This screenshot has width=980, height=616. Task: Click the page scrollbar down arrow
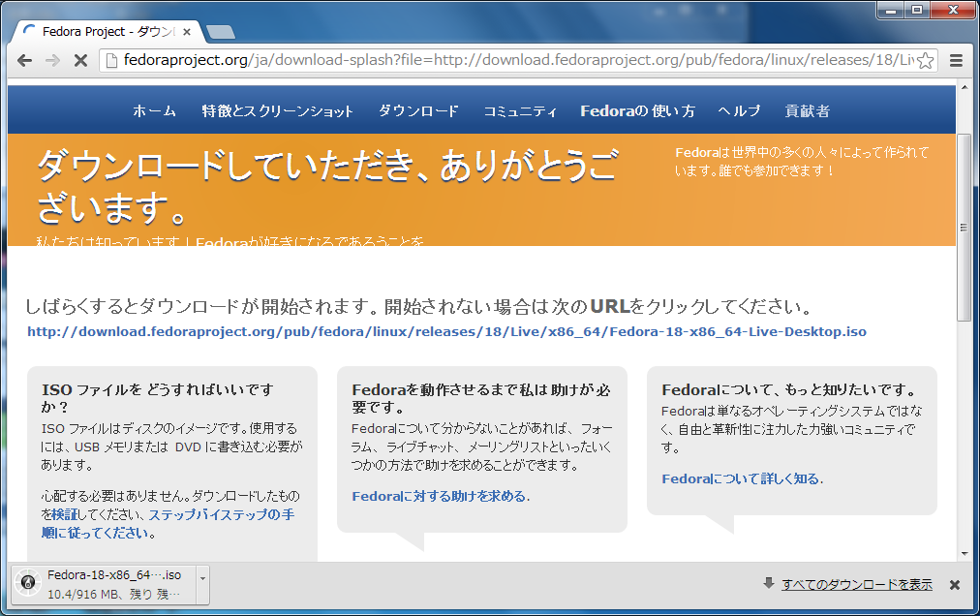pyautogui.click(x=964, y=554)
